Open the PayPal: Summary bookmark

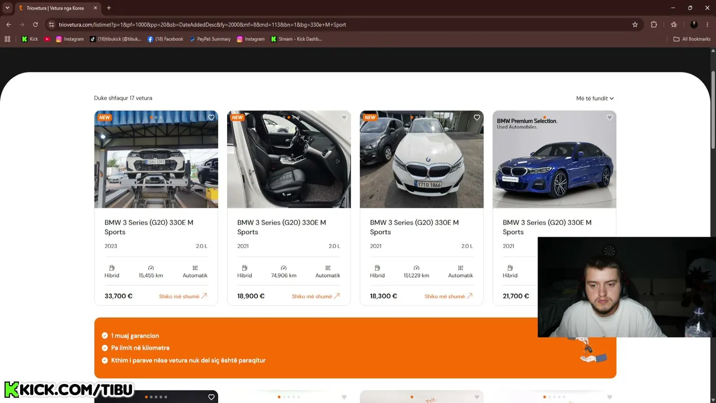pyautogui.click(x=210, y=39)
